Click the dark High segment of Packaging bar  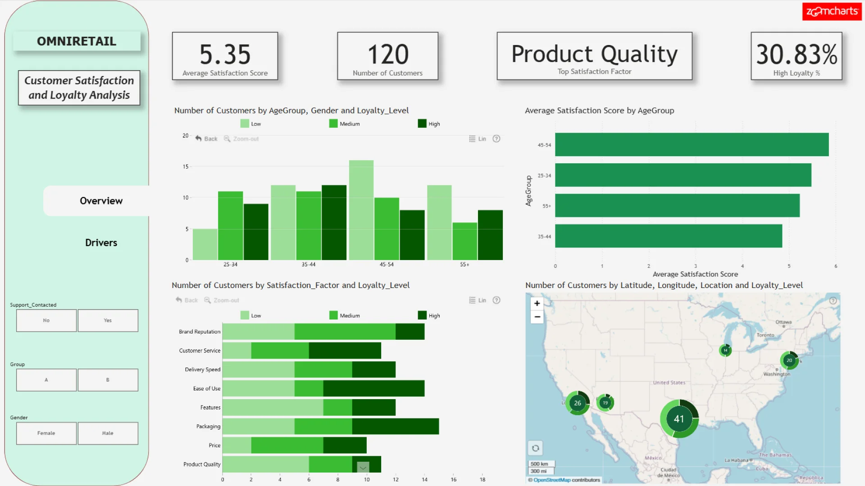pyautogui.click(x=396, y=426)
